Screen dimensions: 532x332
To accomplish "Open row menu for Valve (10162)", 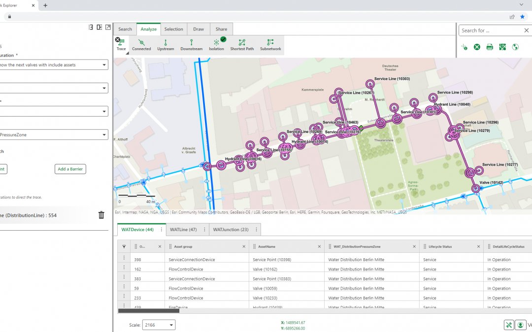I will pyautogui.click(x=124, y=267).
